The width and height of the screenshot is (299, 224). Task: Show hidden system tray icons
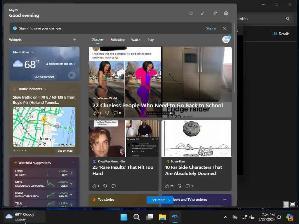225,217
